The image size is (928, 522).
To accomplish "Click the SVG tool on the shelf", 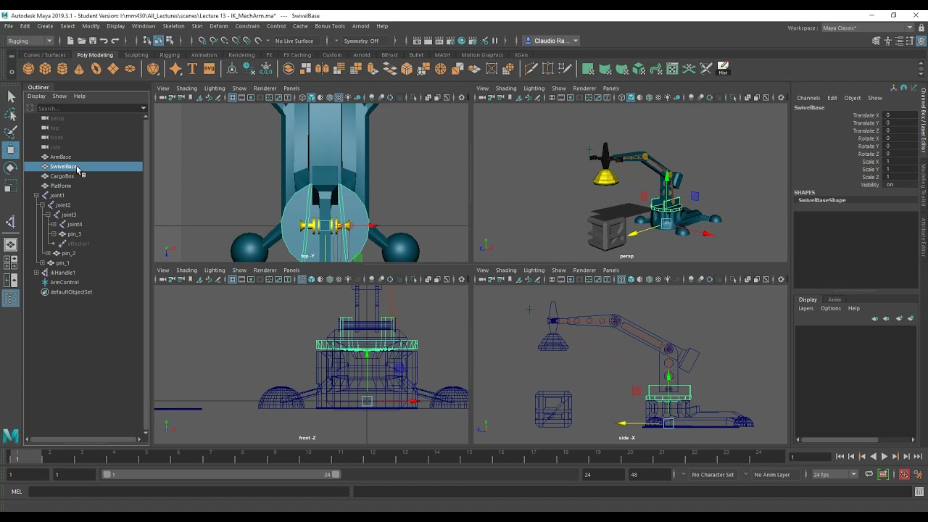I will [x=209, y=69].
